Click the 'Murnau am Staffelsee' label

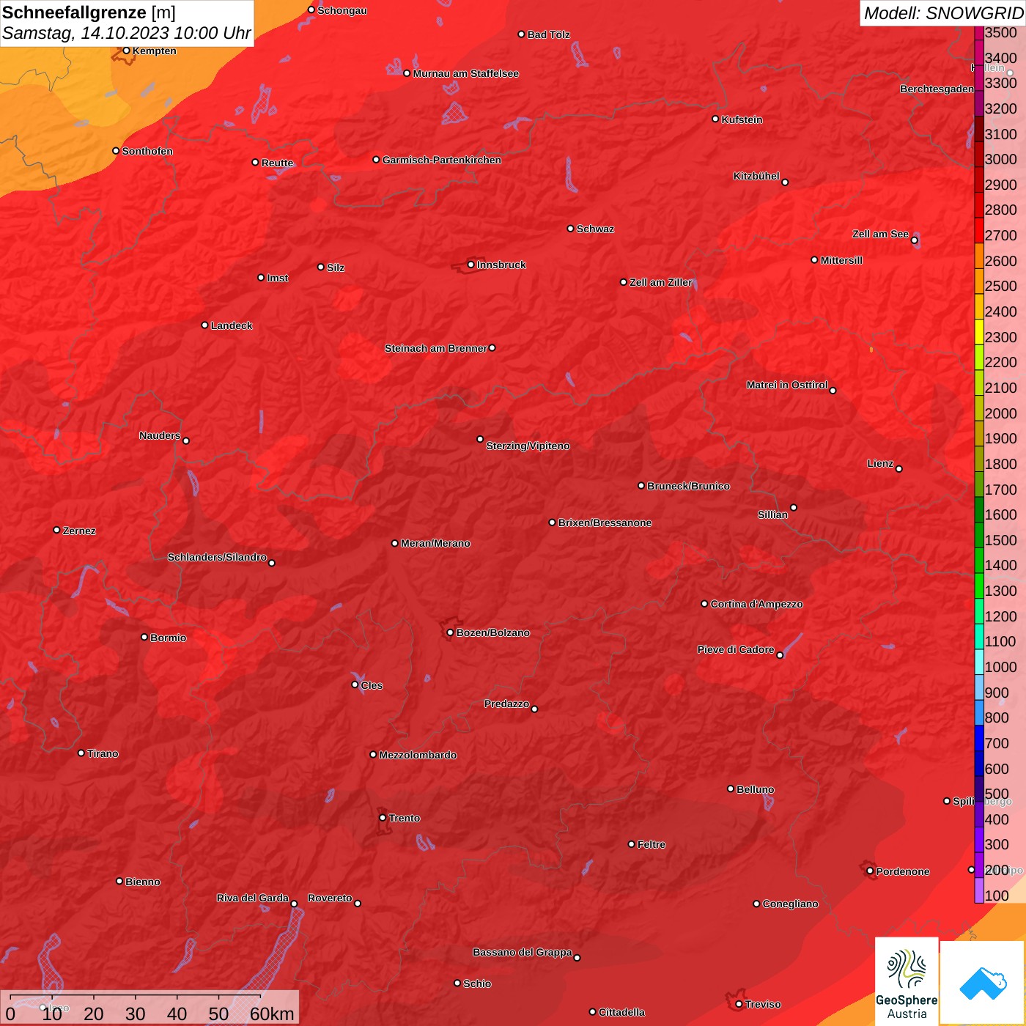[465, 73]
